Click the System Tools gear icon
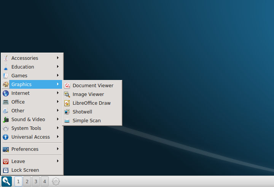 [x=6, y=128]
